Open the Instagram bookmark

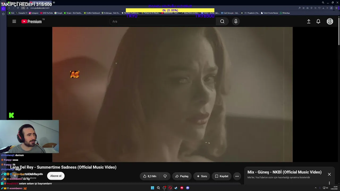point(33,13)
